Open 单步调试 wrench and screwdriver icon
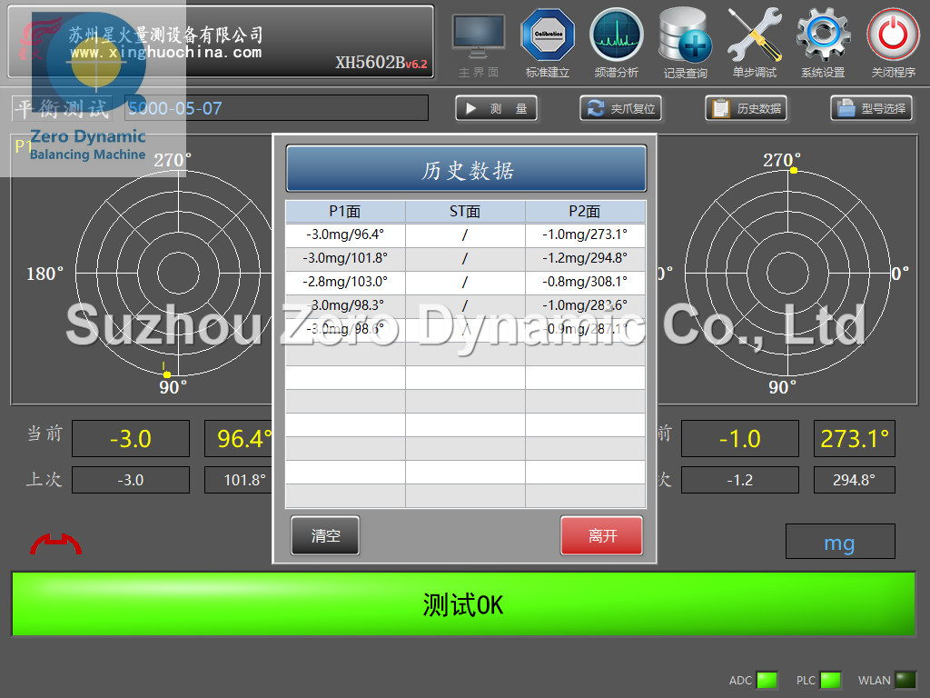 coord(755,45)
